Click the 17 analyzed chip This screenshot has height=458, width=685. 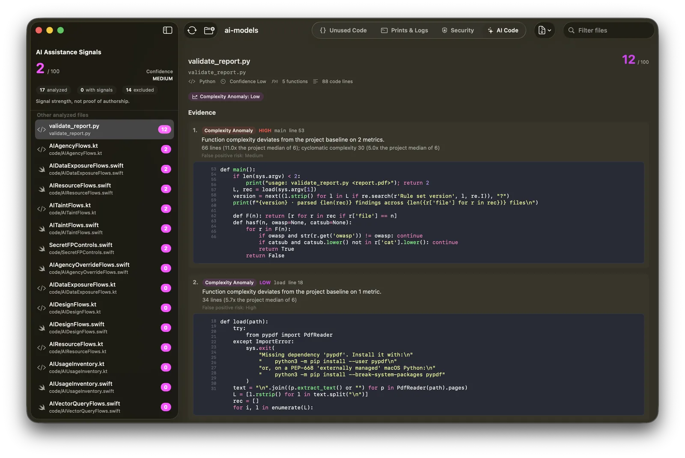[x=54, y=90]
